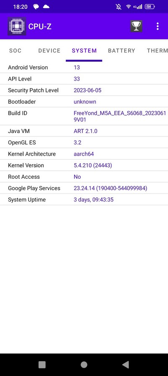This screenshot has height=376, width=168.
Task: Switch to the DEVICE tab
Action: [50, 51]
